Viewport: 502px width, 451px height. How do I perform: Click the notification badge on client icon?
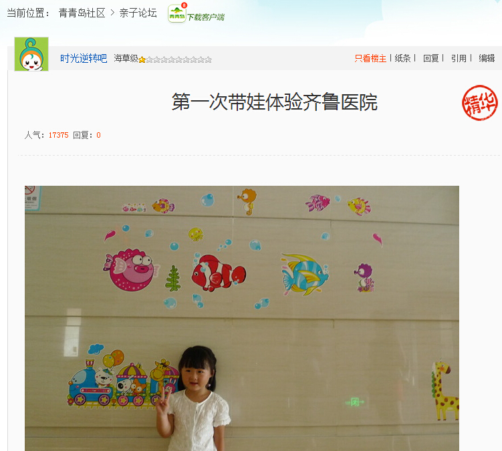(x=184, y=5)
